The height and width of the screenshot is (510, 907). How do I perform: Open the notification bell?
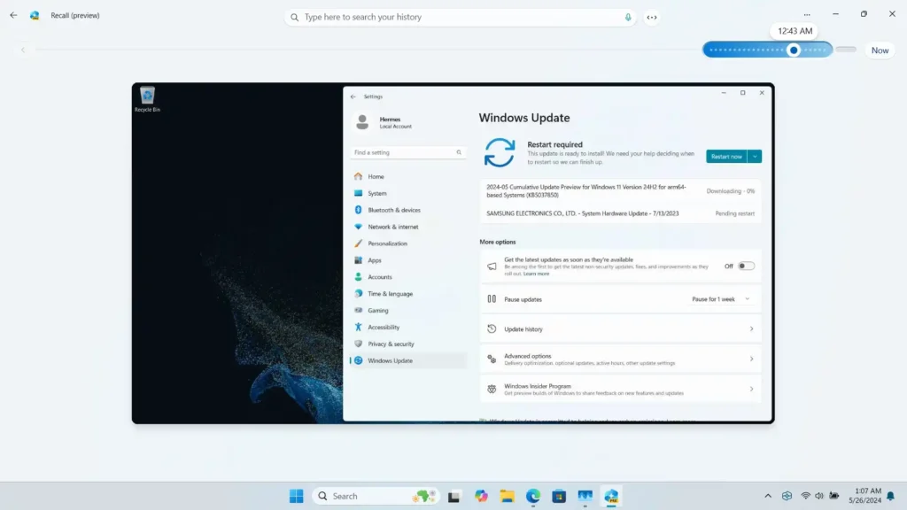891,496
